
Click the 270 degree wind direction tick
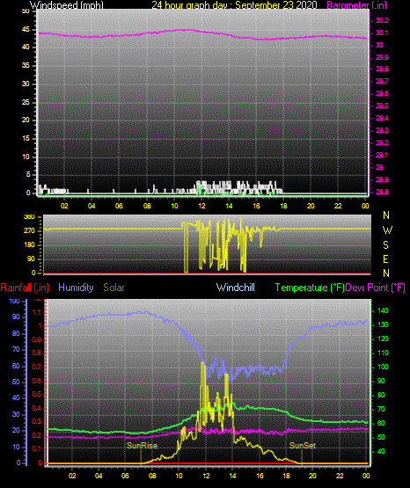pyautogui.click(x=29, y=231)
